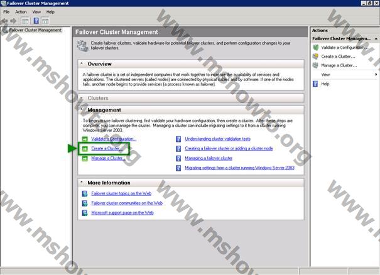Collapse the Overview section
380x275 pixels.
point(82,63)
